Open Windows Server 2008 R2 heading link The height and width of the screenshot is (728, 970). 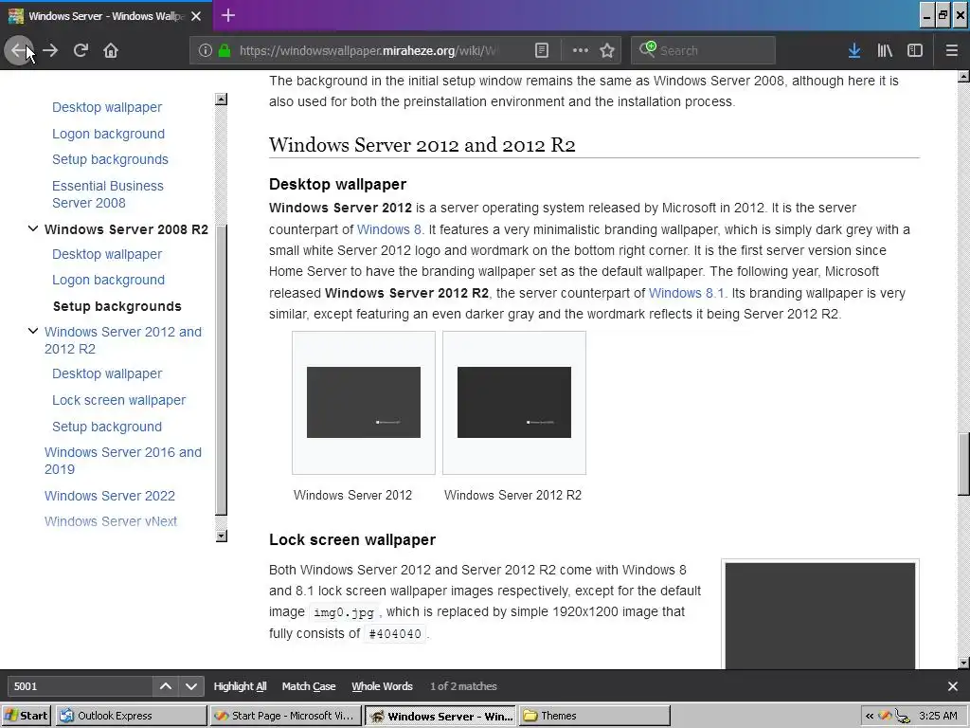(126, 229)
